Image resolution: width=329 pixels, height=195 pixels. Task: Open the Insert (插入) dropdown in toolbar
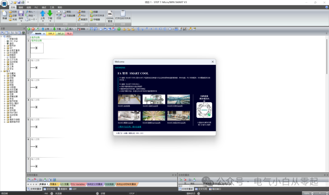pos(75,29)
